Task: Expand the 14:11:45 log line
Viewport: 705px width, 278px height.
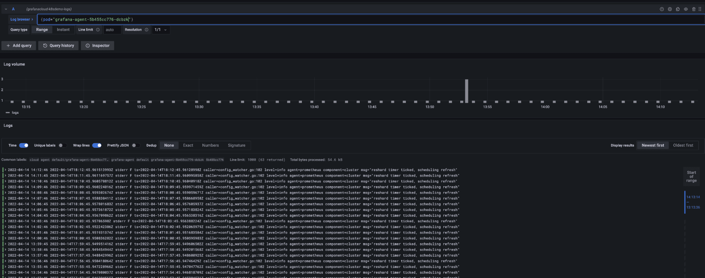Action: click(5, 176)
